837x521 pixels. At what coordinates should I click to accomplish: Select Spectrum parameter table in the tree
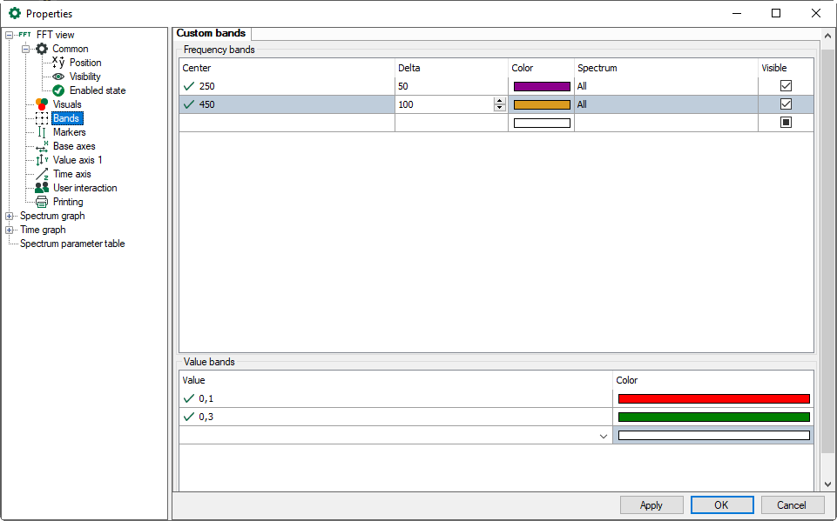(x=72, y=244)
